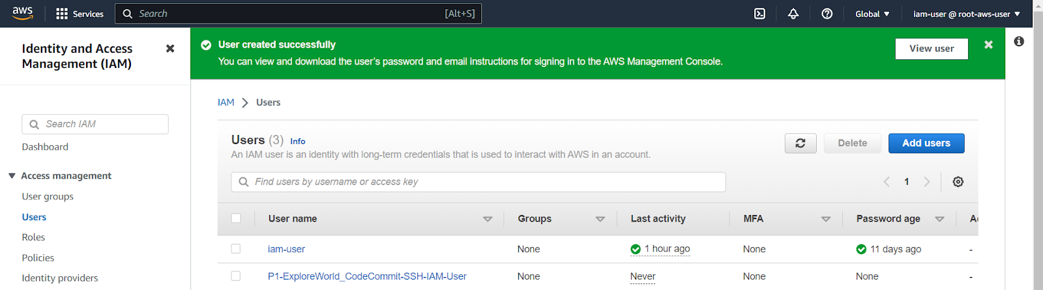Click the disabled Delete button
Screen dimensions: 1043x290
pyautogui.click(x=852, y=143)
